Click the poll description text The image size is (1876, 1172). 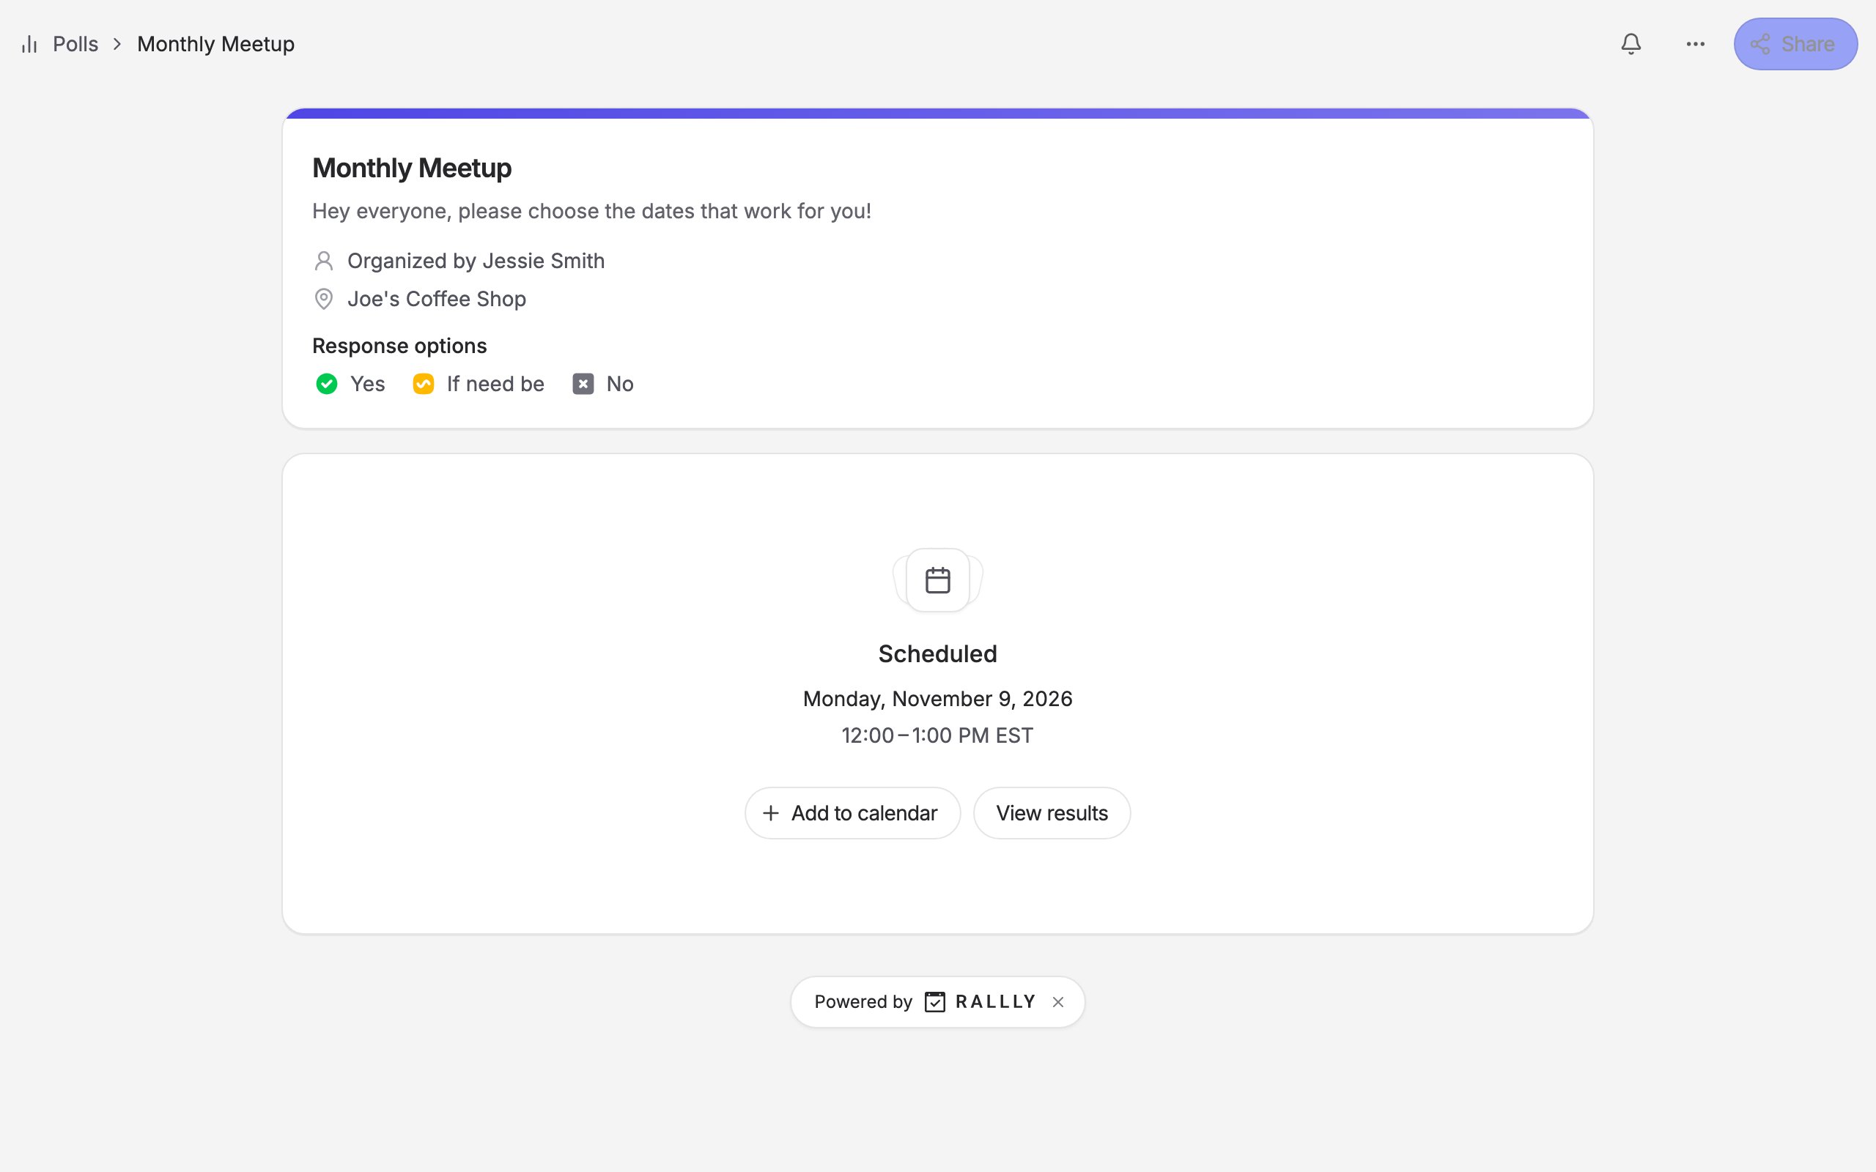[x=591, y=212]
